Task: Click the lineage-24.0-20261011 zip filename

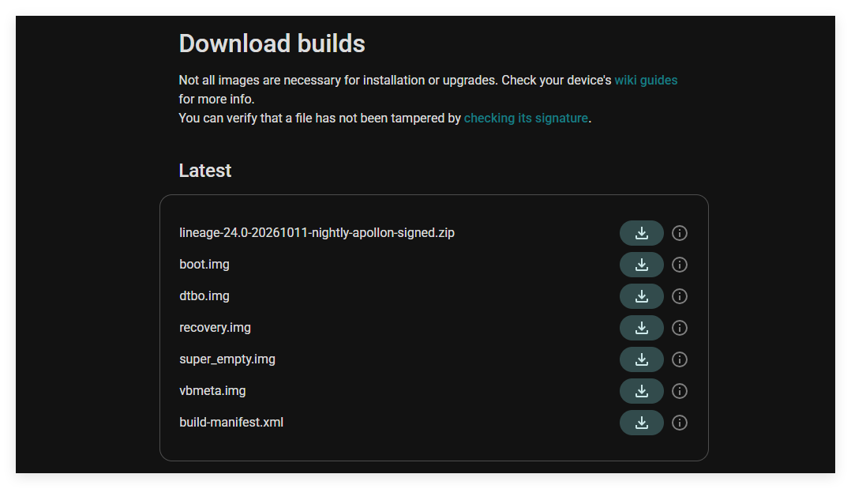Action: (317, 233)
